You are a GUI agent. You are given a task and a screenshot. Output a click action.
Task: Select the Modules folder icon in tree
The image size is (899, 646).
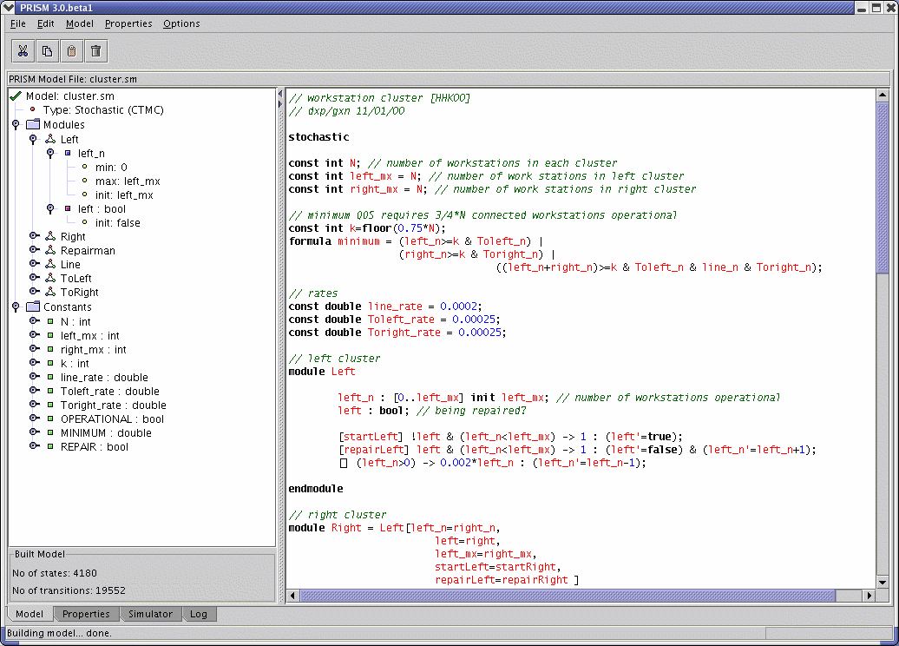click(x=33, y=125)
